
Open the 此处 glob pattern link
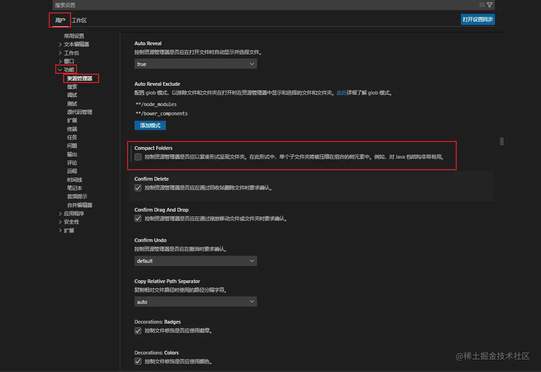tap(341, 93)
